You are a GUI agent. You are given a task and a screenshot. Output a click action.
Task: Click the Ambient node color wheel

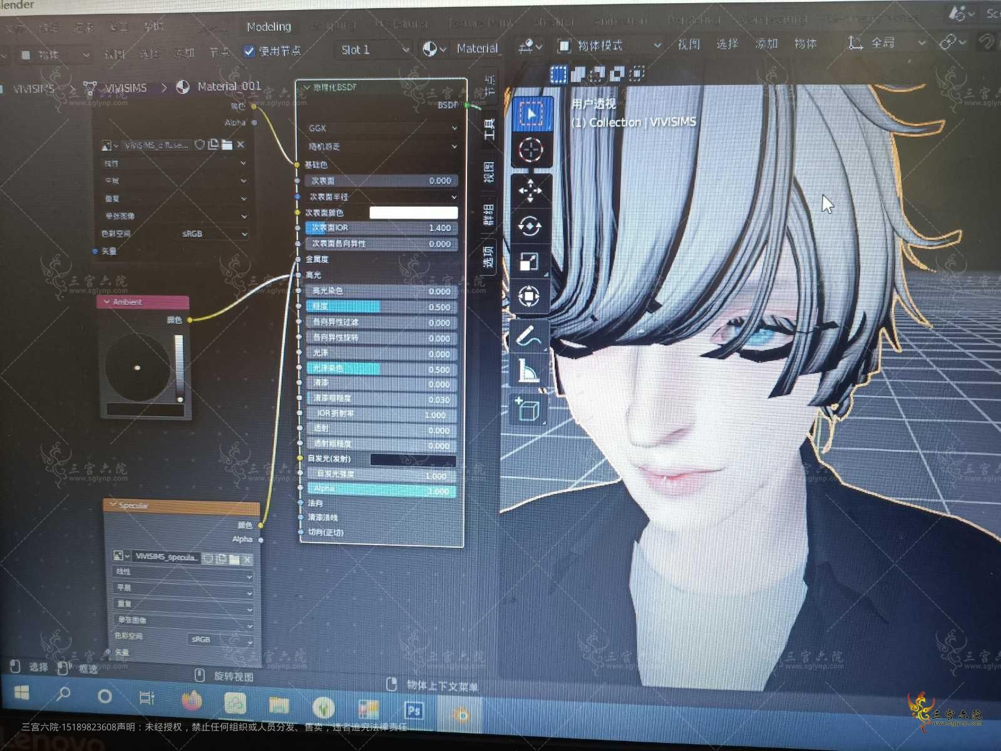[138, 367]
